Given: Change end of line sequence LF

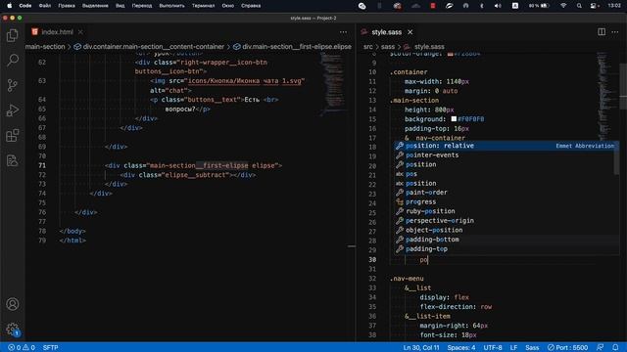Looking at the screenshot, I should (513, 348).
